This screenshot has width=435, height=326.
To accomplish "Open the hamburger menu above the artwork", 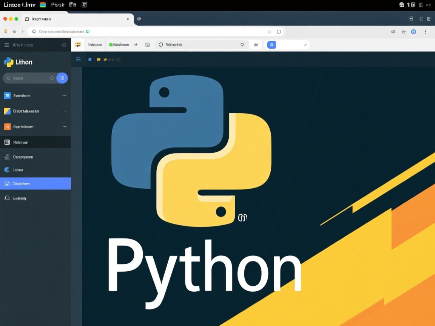I will point(78,59).
